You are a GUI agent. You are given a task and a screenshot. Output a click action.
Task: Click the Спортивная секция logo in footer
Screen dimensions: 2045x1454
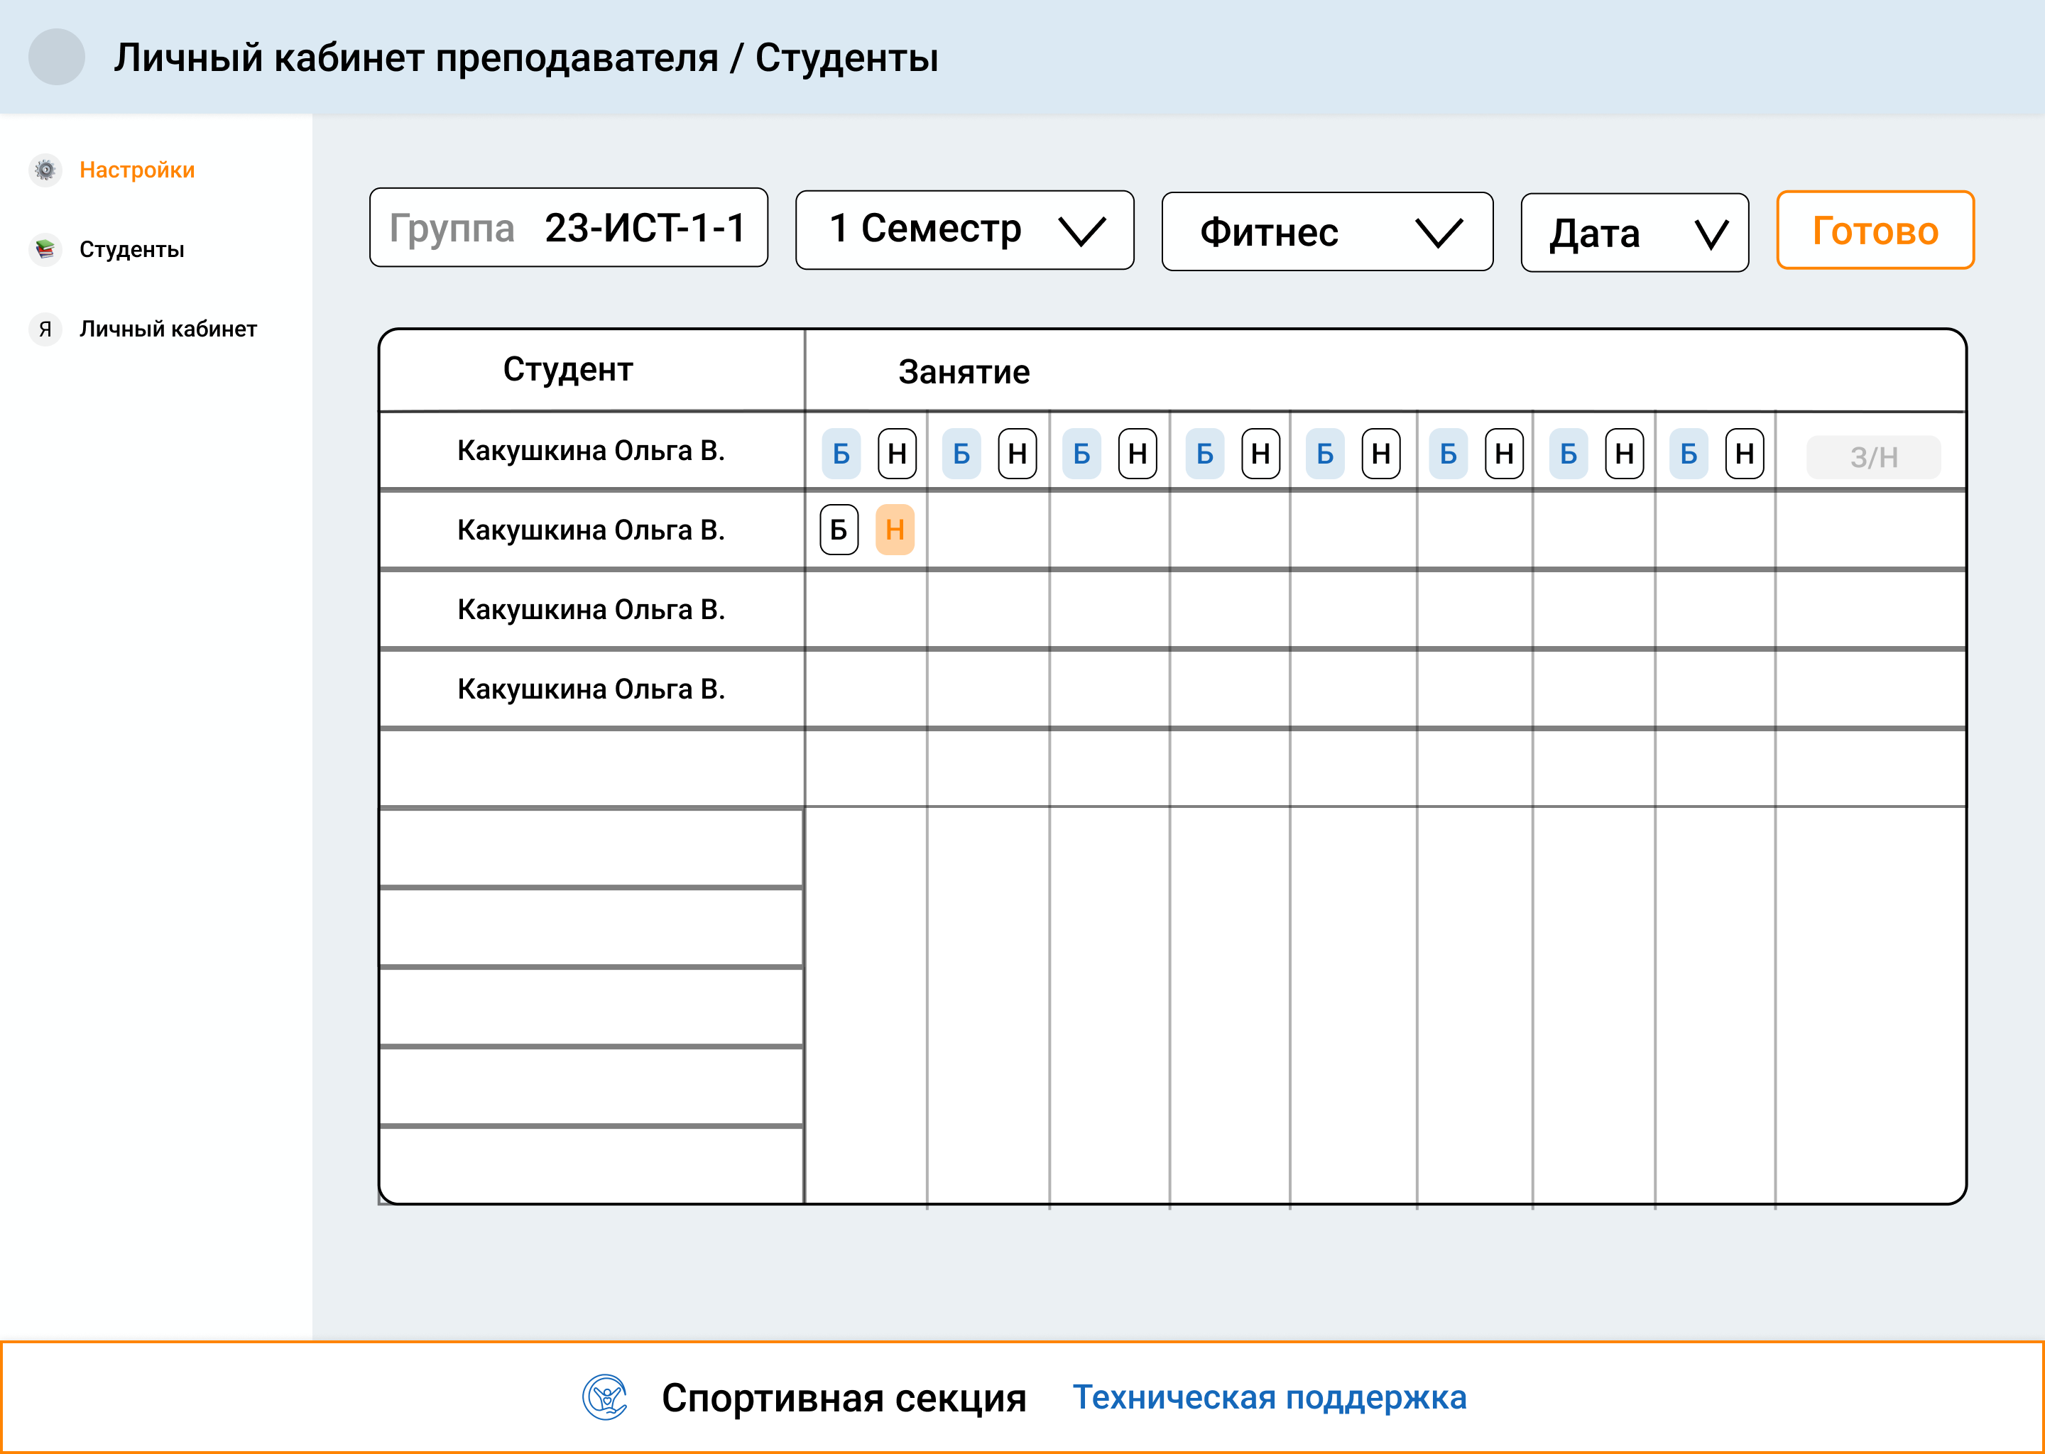point(605,1396)
